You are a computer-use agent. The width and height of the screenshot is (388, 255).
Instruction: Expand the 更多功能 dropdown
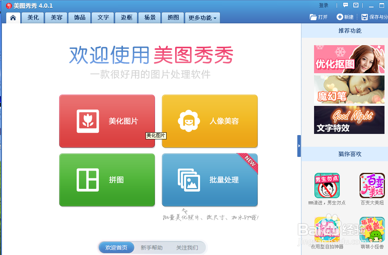coord(202,18)
